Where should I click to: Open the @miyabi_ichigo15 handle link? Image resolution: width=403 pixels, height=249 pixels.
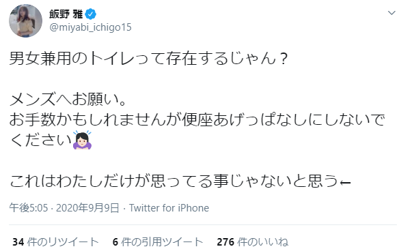click(90, 27)
